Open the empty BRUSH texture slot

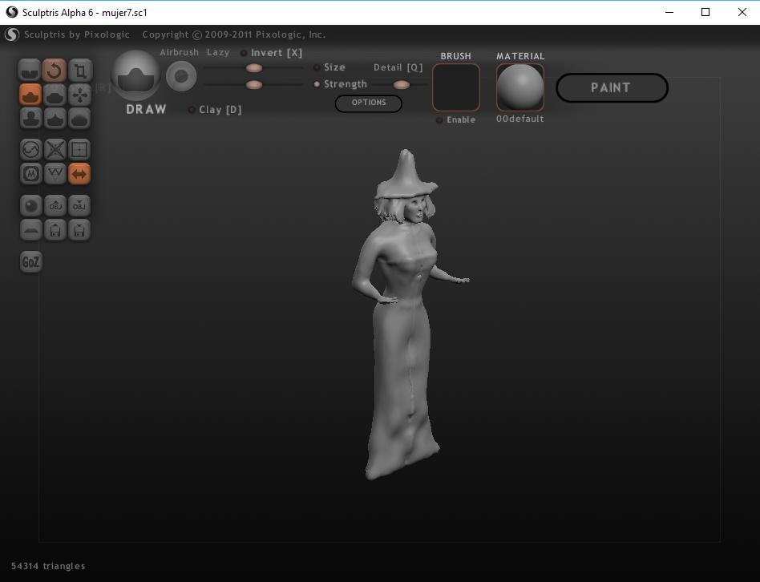point(456,87)
